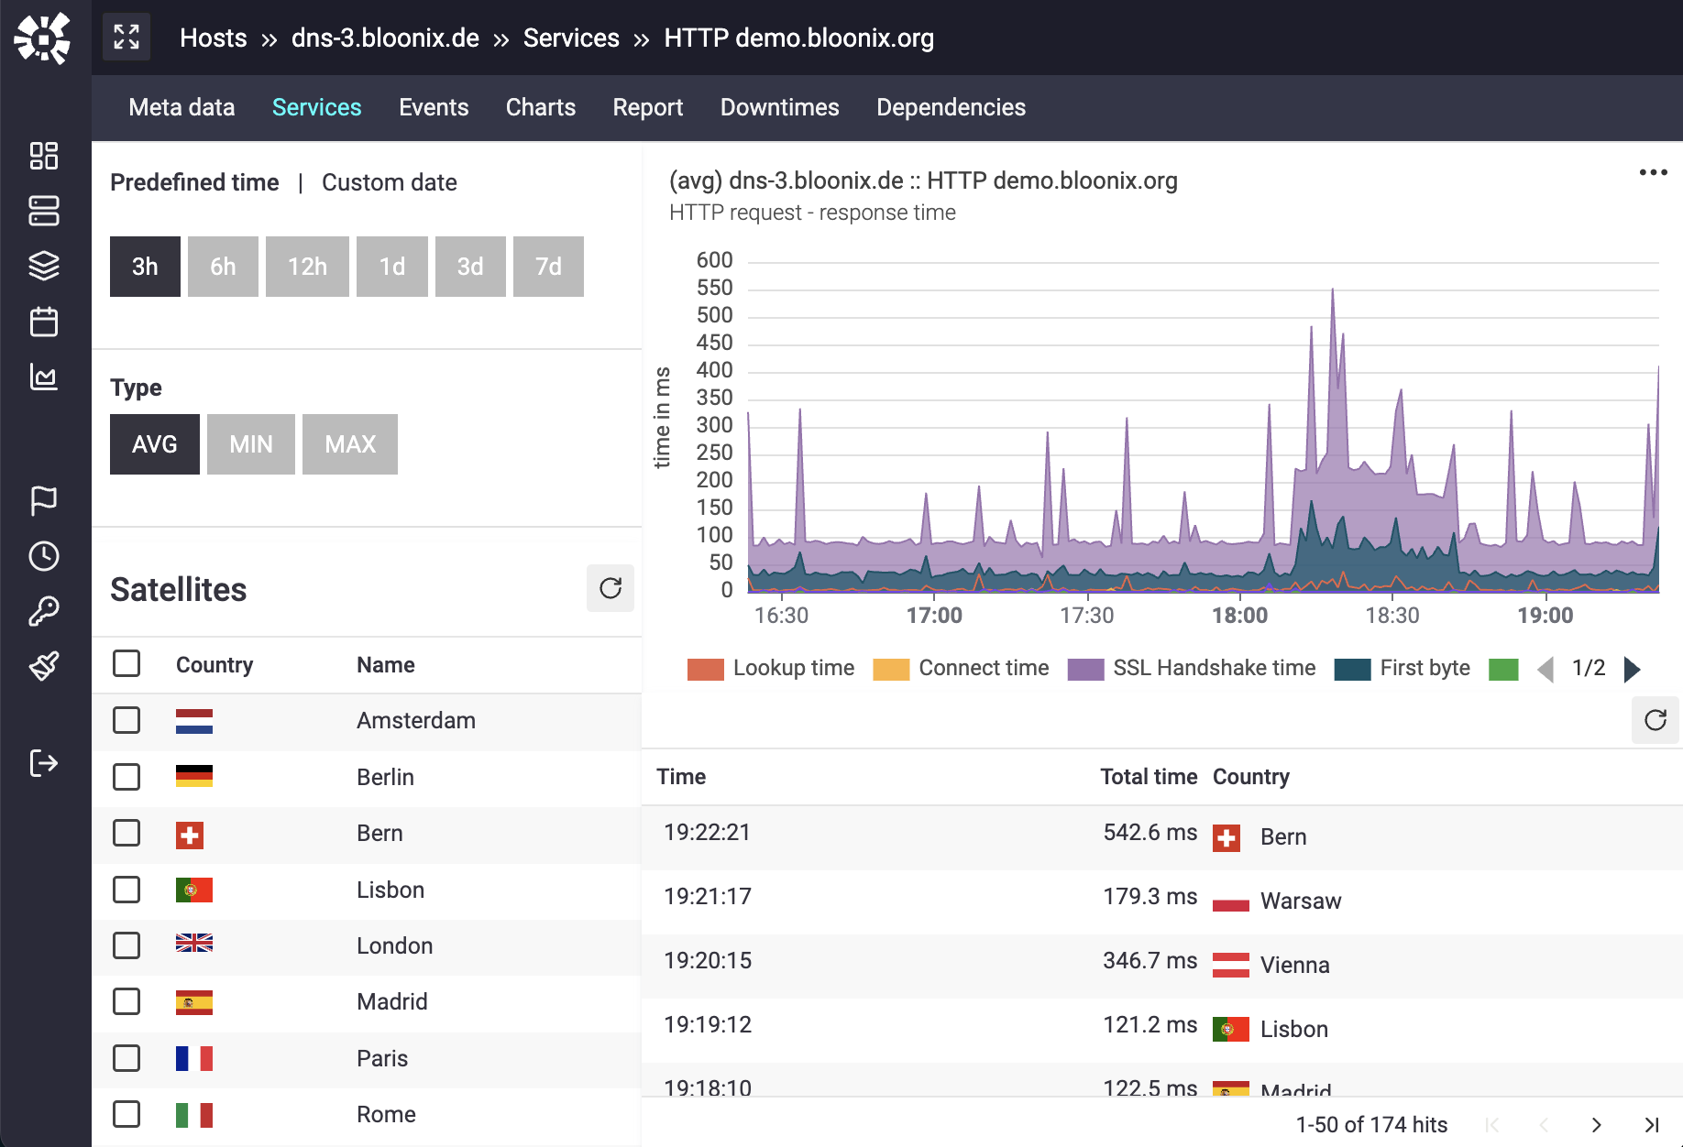Sort results by Total time column
The width and height of the screenshot is (1683, 1147).
tap(1149, 777)
